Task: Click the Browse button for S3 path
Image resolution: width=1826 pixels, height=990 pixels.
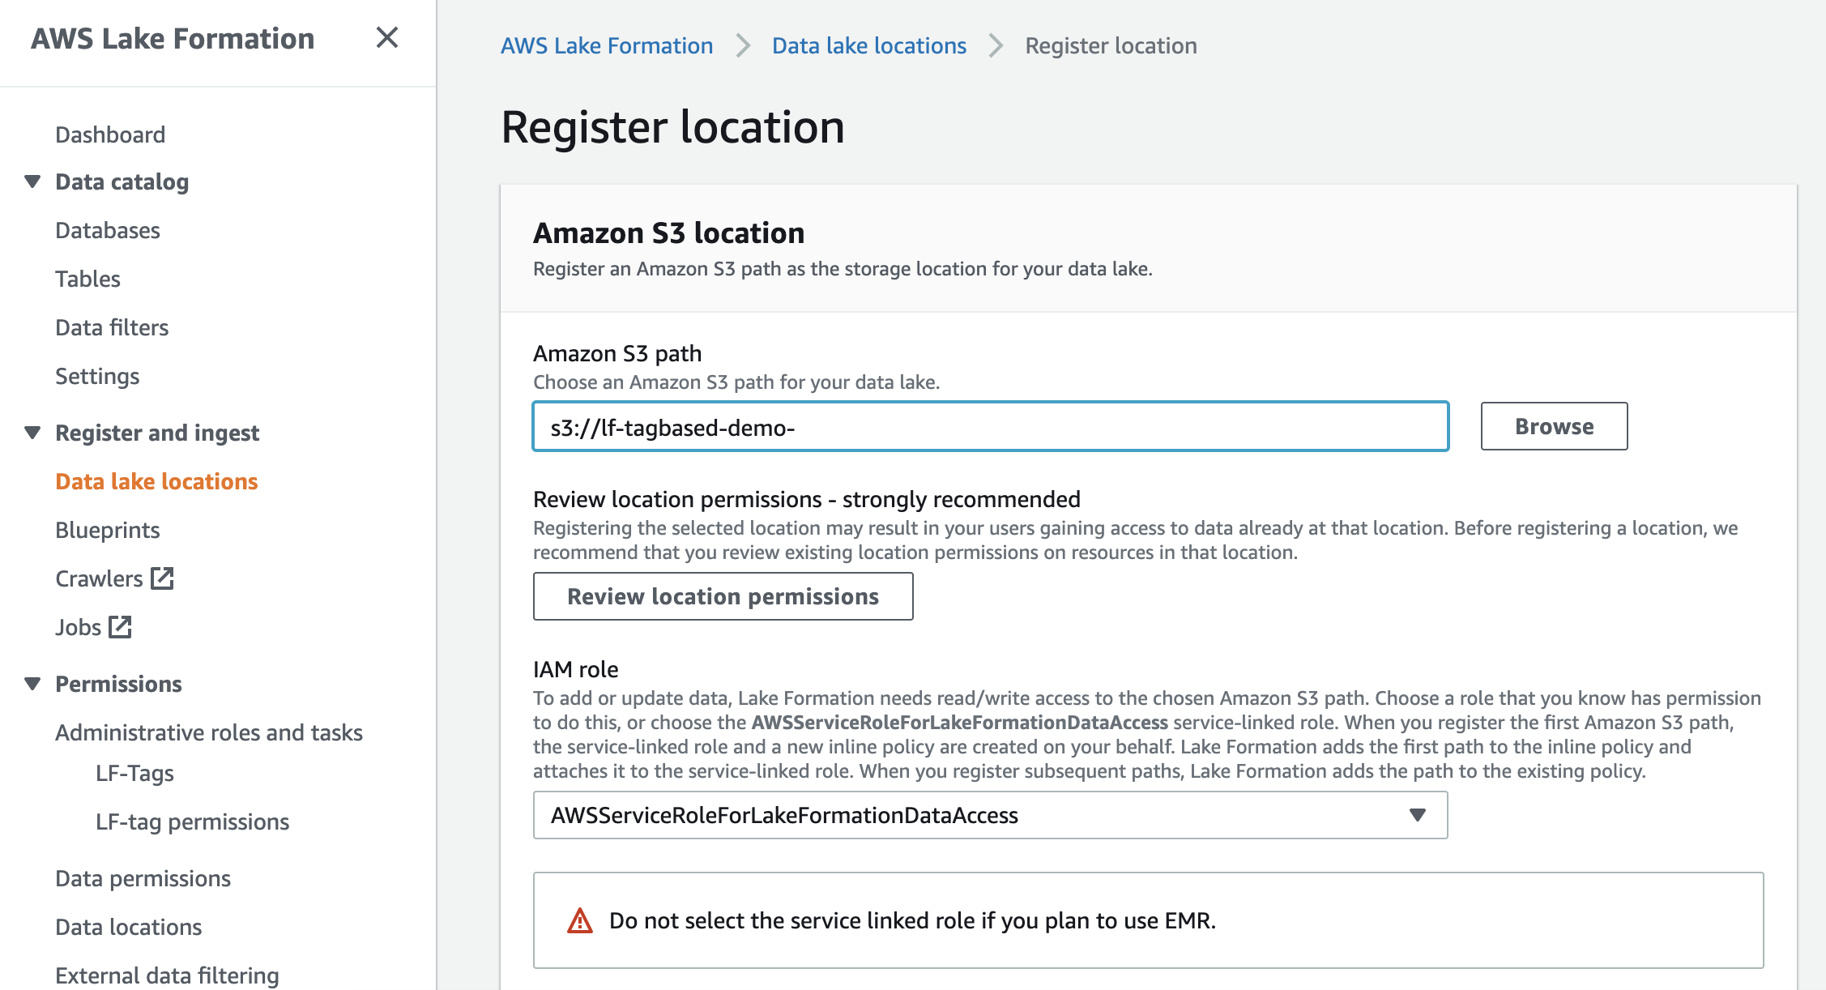Action: (x=1553, y=426)
